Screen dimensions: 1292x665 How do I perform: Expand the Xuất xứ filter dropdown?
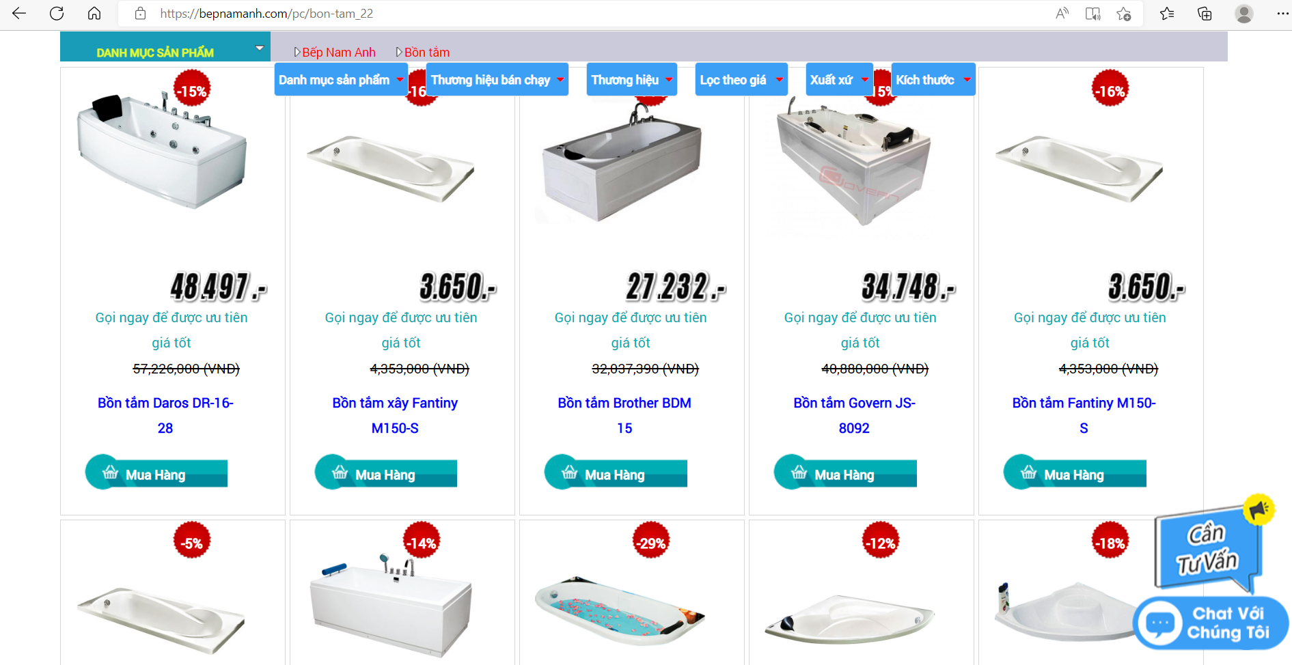(839, 80)
